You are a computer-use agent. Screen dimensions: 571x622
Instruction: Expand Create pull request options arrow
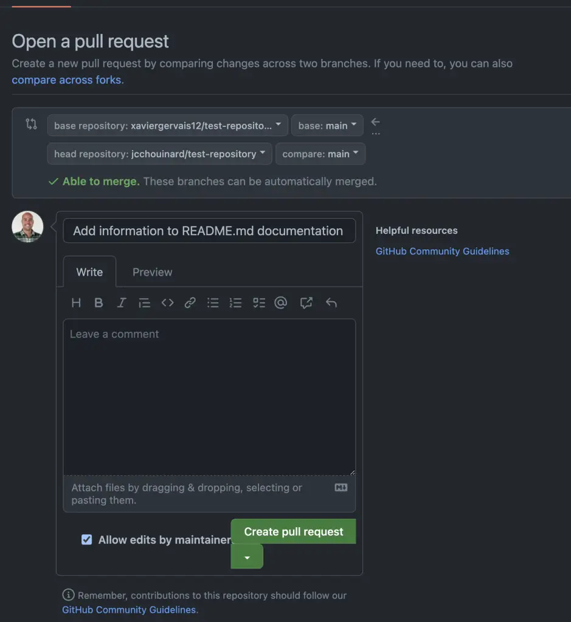(247, 557)
